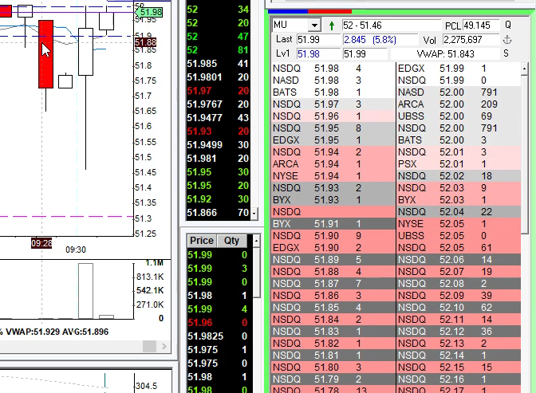Click the green up arrow tick indicator
Viewport: 536px width, 393px height.
(x=332, y=26)
